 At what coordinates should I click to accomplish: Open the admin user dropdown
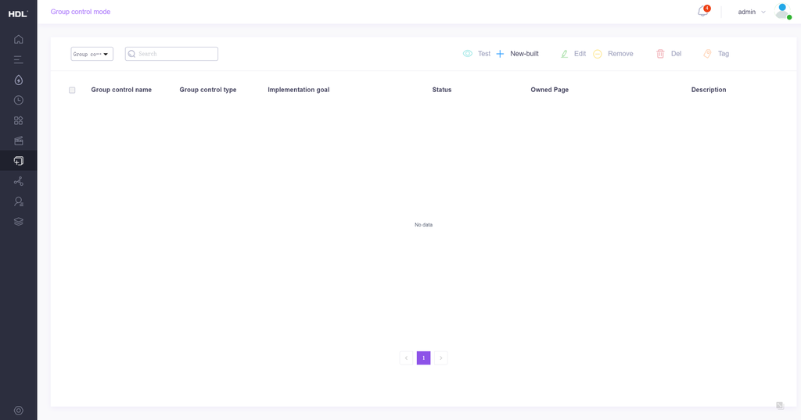click(752, 12)
